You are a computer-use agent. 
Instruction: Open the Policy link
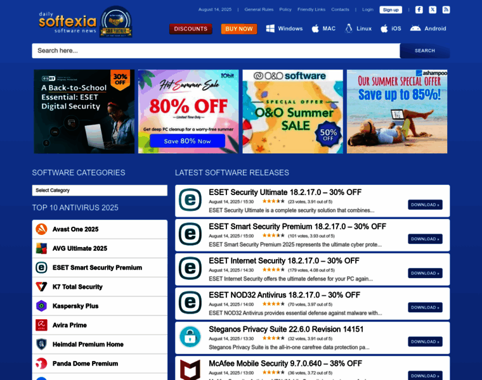285,9
